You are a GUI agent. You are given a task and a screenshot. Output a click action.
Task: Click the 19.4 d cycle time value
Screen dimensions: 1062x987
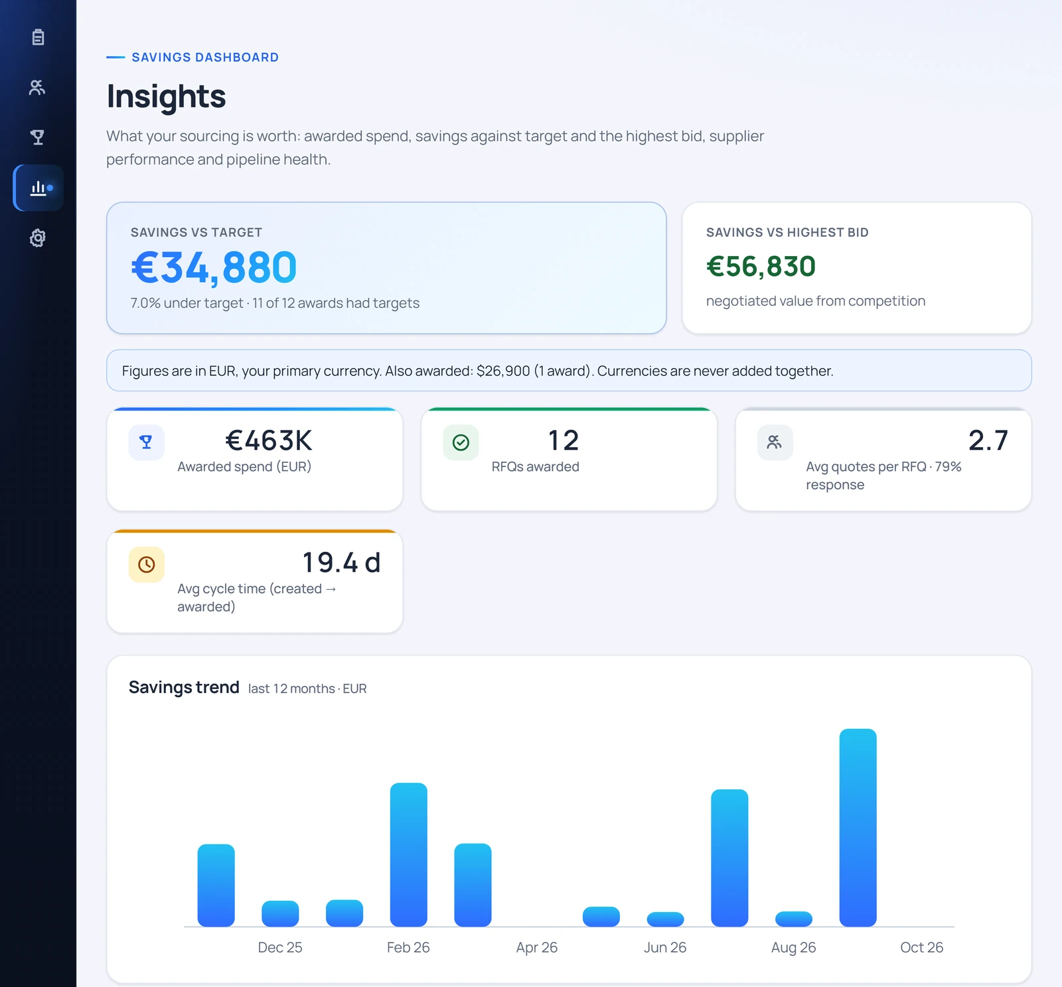(x=342, y=562)
